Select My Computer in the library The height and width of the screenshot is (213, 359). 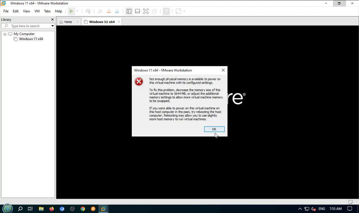(24, 34)
